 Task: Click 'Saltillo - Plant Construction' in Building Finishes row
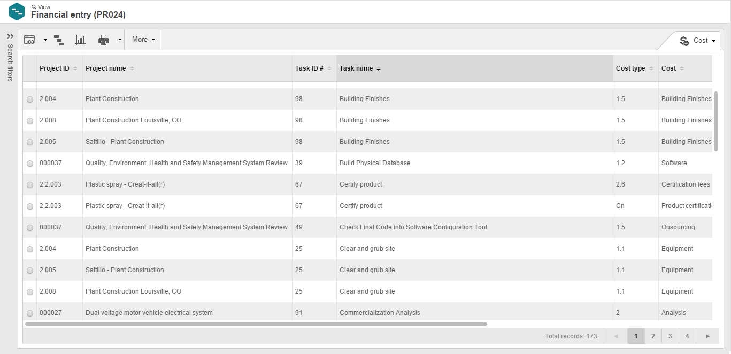click(125, 142)
